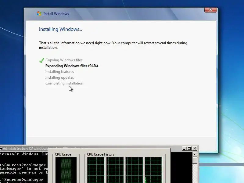Screen dimensions: 244x183
Task: Click the command prompt scrollbar up arrow
Action: (x=195, y=155)
